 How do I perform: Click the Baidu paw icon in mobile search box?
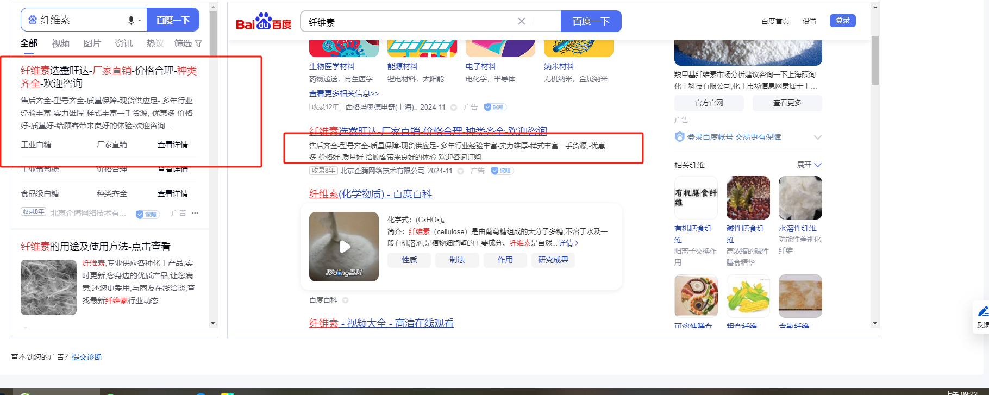tap(33, 20)
